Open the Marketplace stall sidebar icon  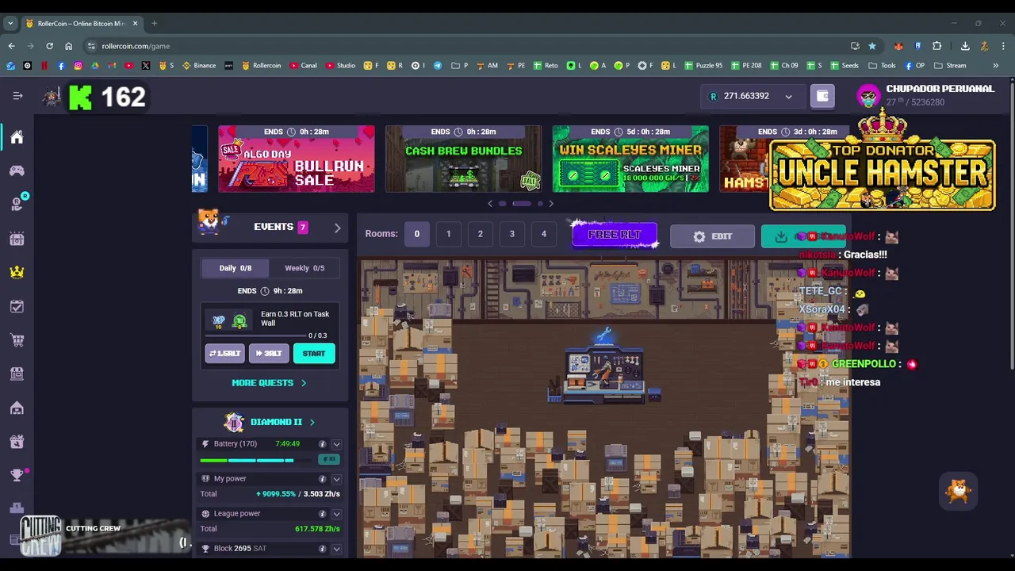point(17,374)
